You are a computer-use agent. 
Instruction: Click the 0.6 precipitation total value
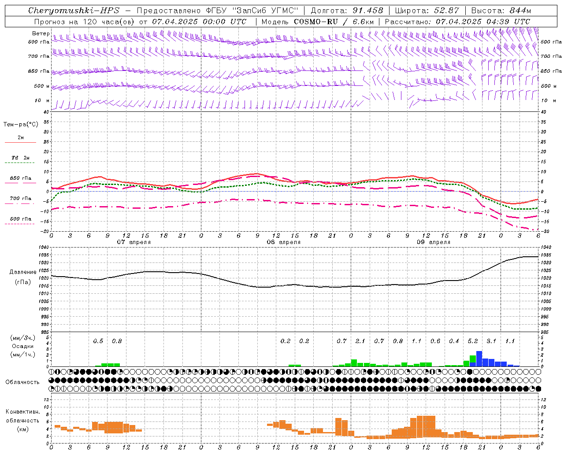click(x=435, y=341)
